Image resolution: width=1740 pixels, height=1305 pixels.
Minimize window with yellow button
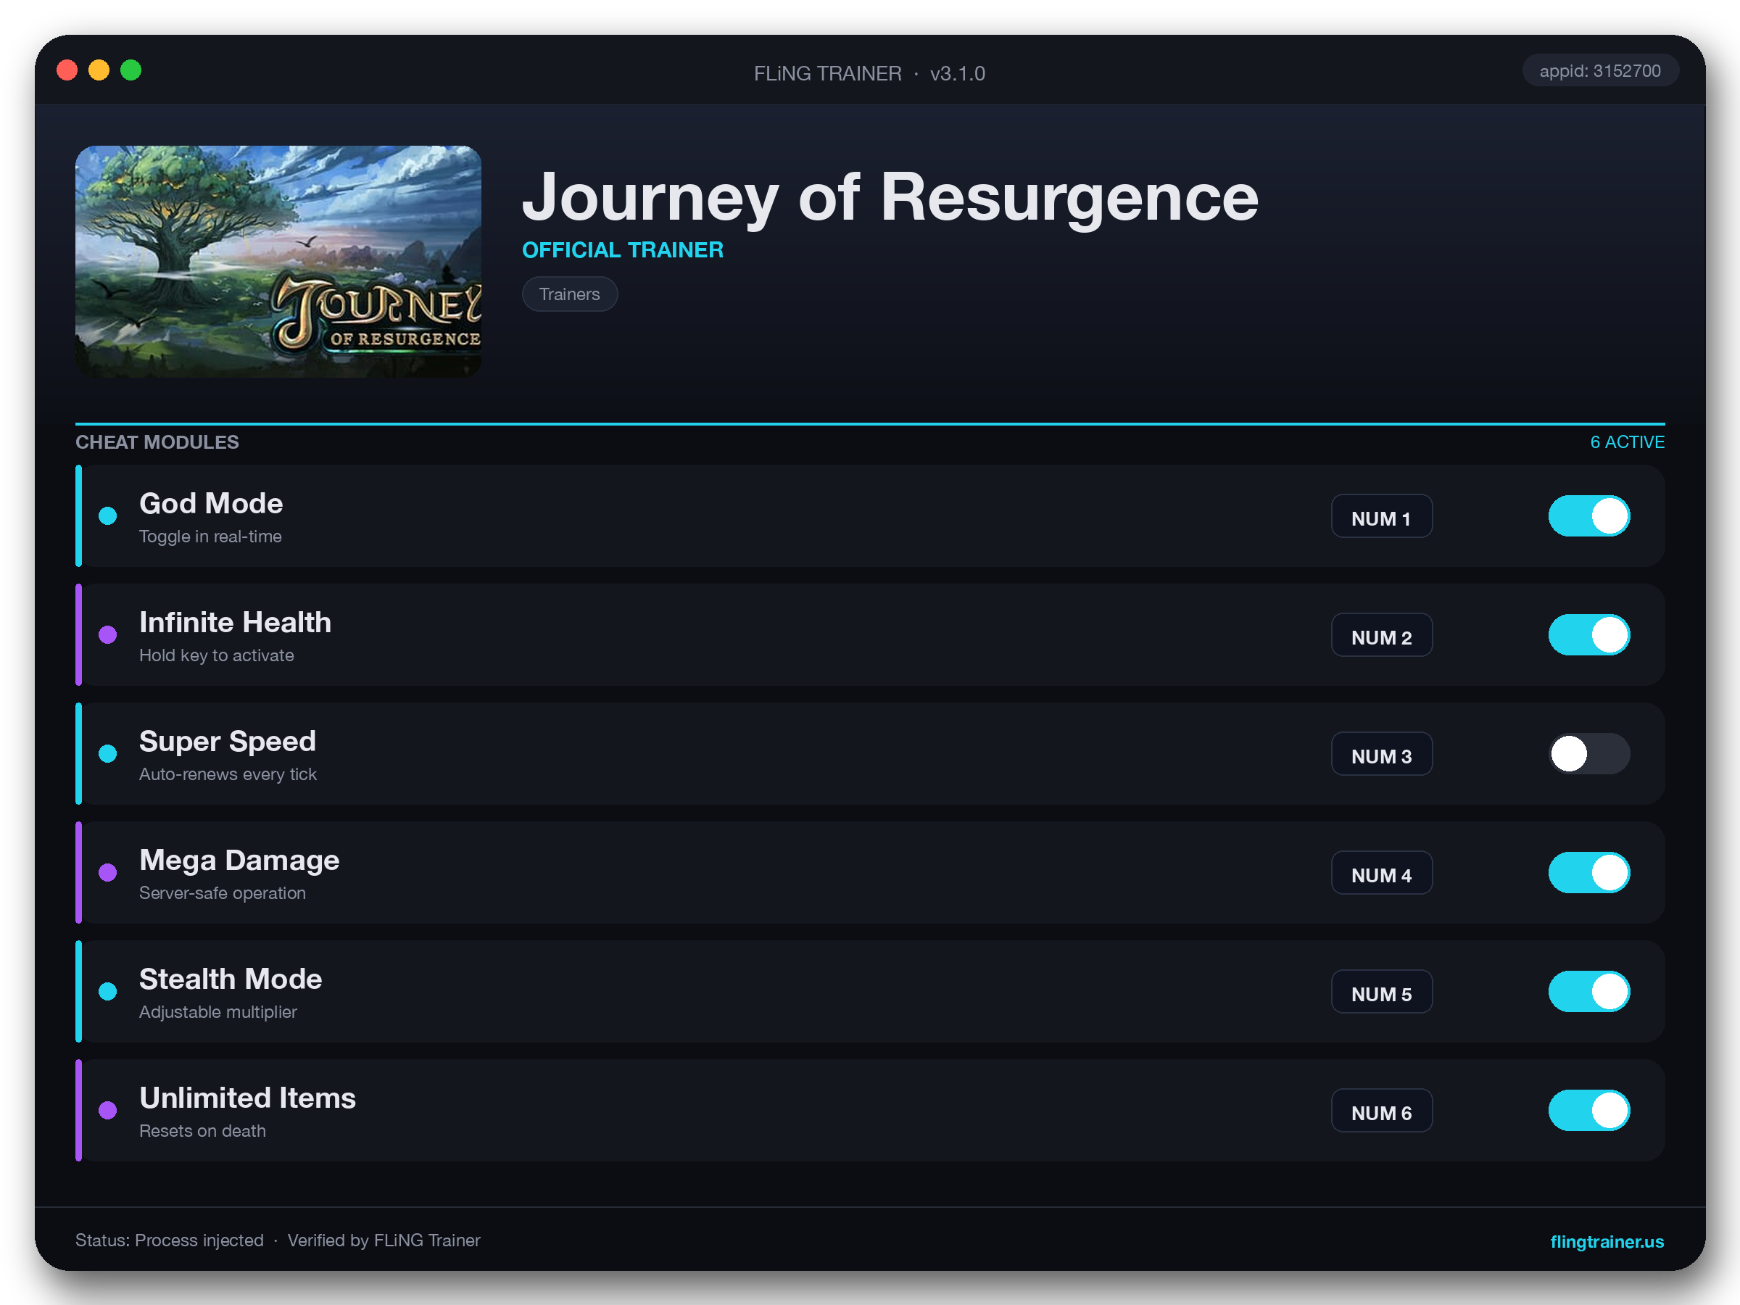pyautogui.click(x=99, y=71)
